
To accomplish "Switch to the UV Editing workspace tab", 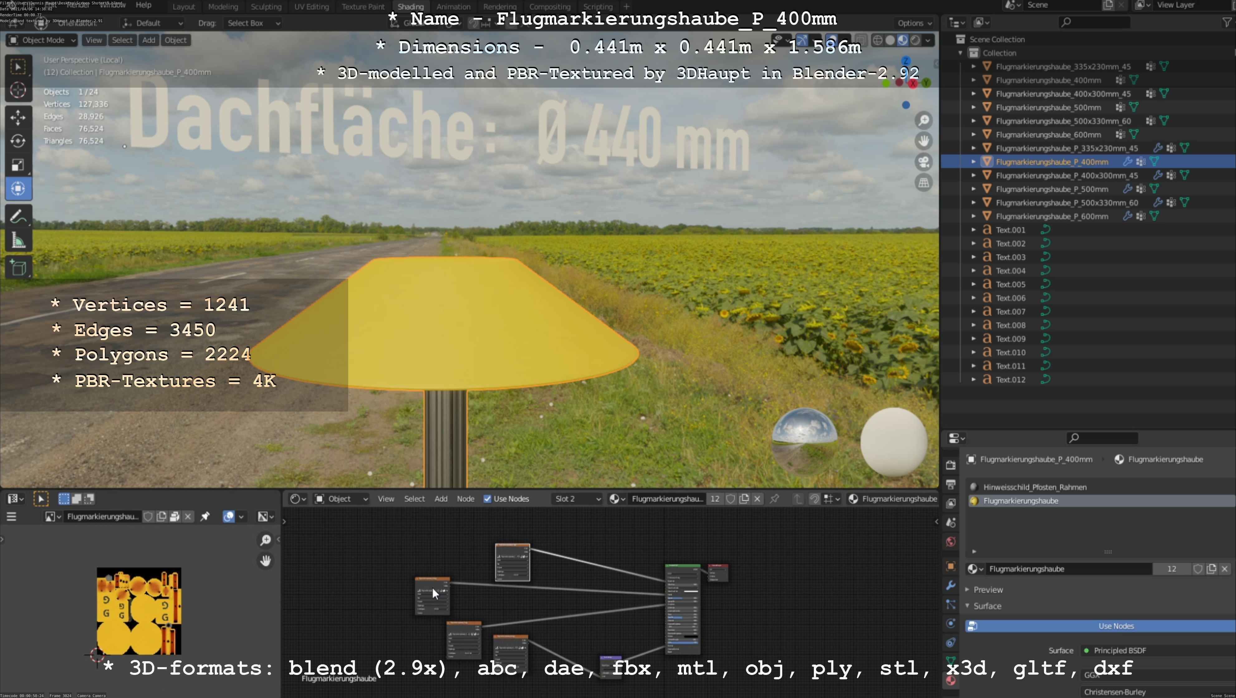I will pyautogui.click(x=311, y=7).
